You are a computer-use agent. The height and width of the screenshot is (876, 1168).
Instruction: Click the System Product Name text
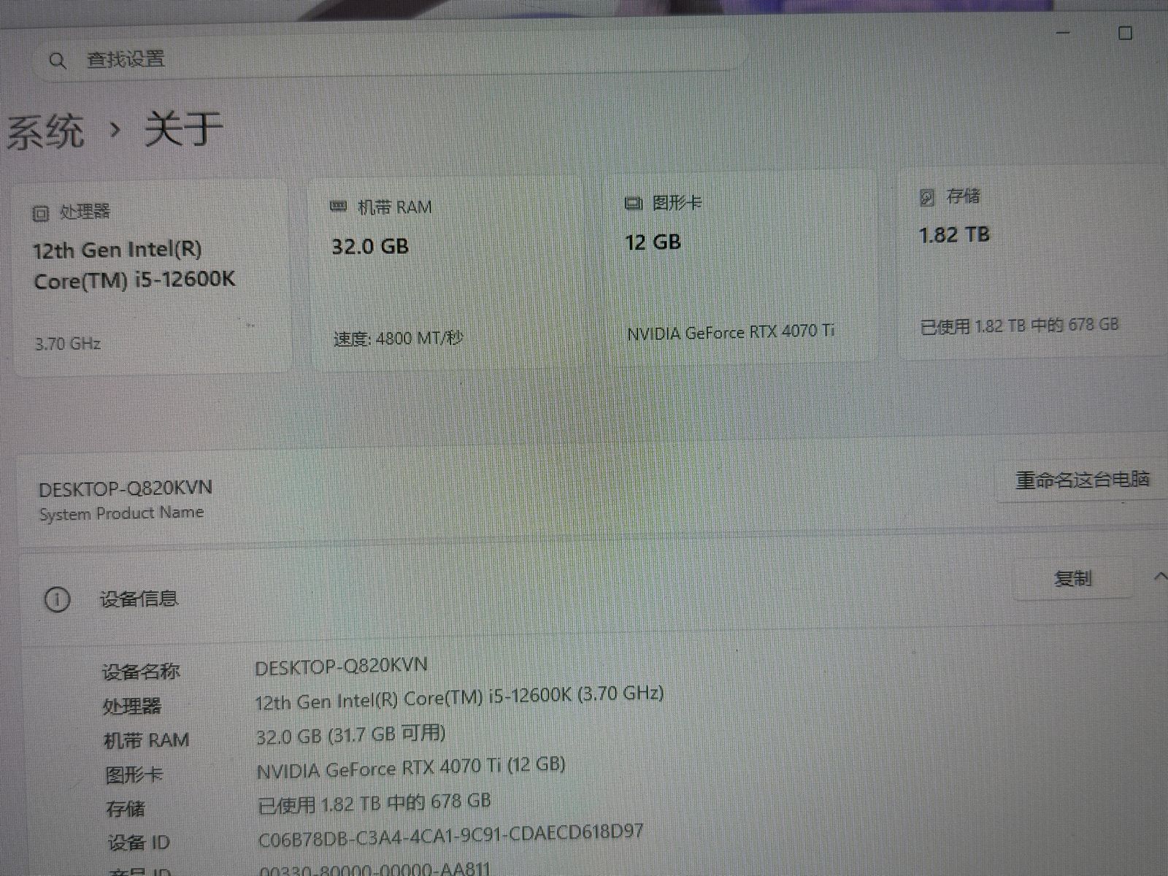pyautogui.click(x=121, y=513)
